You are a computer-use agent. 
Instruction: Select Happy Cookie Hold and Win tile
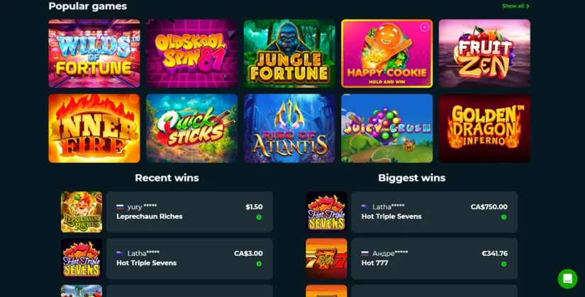[387, 54]
